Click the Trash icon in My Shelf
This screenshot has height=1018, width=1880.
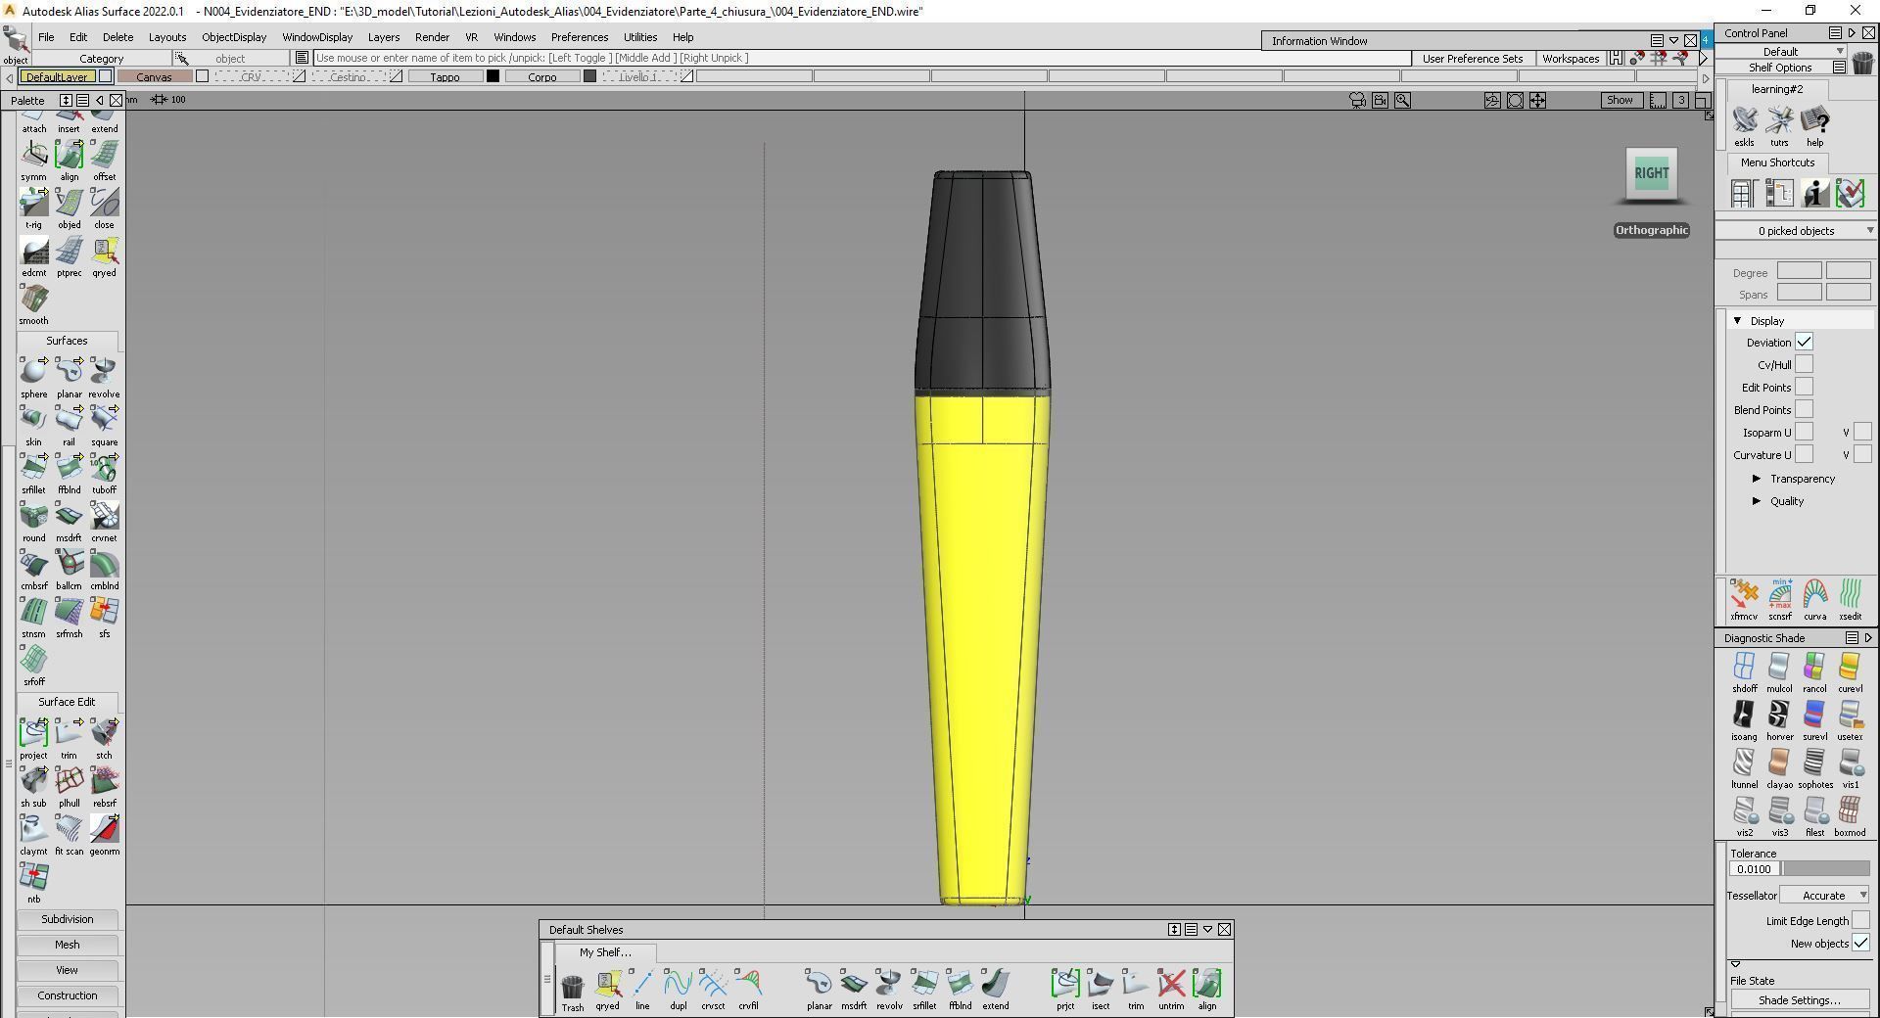click(572, 985)
